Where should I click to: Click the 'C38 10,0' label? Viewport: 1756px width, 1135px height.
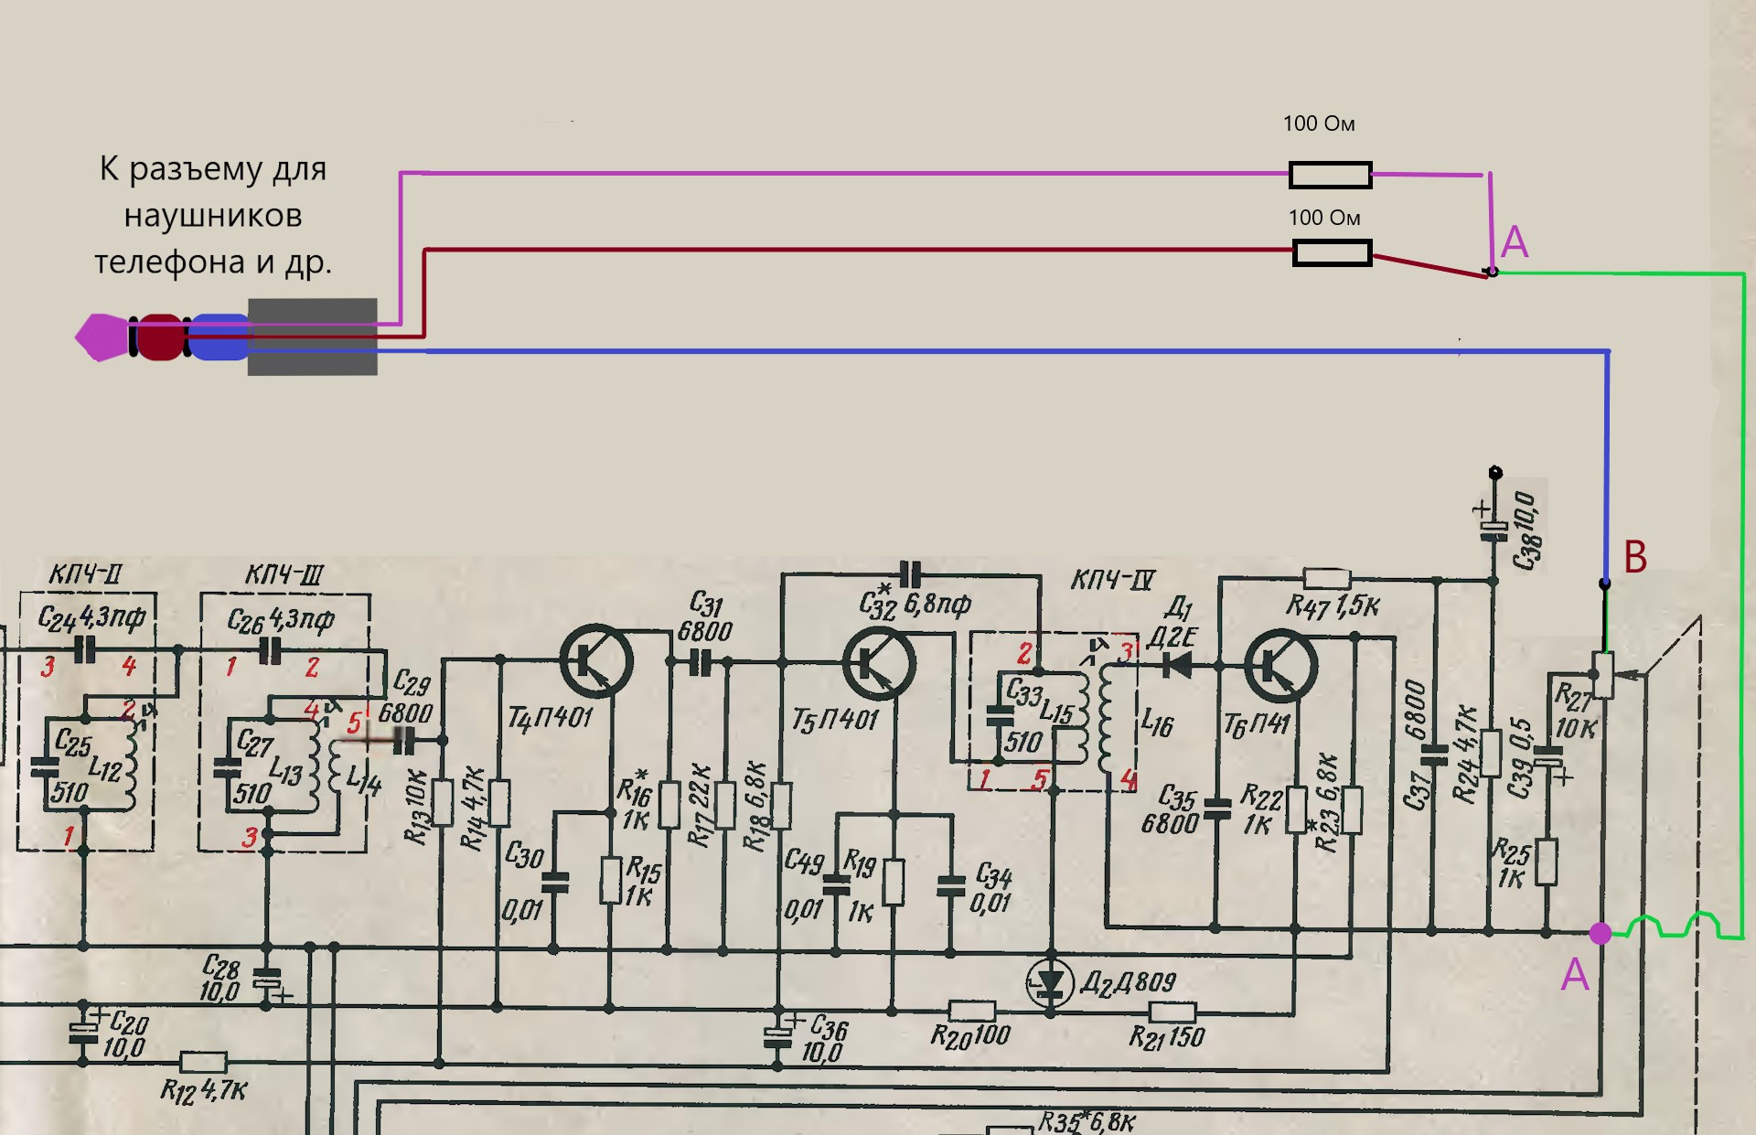click(x=1527, y=530)
